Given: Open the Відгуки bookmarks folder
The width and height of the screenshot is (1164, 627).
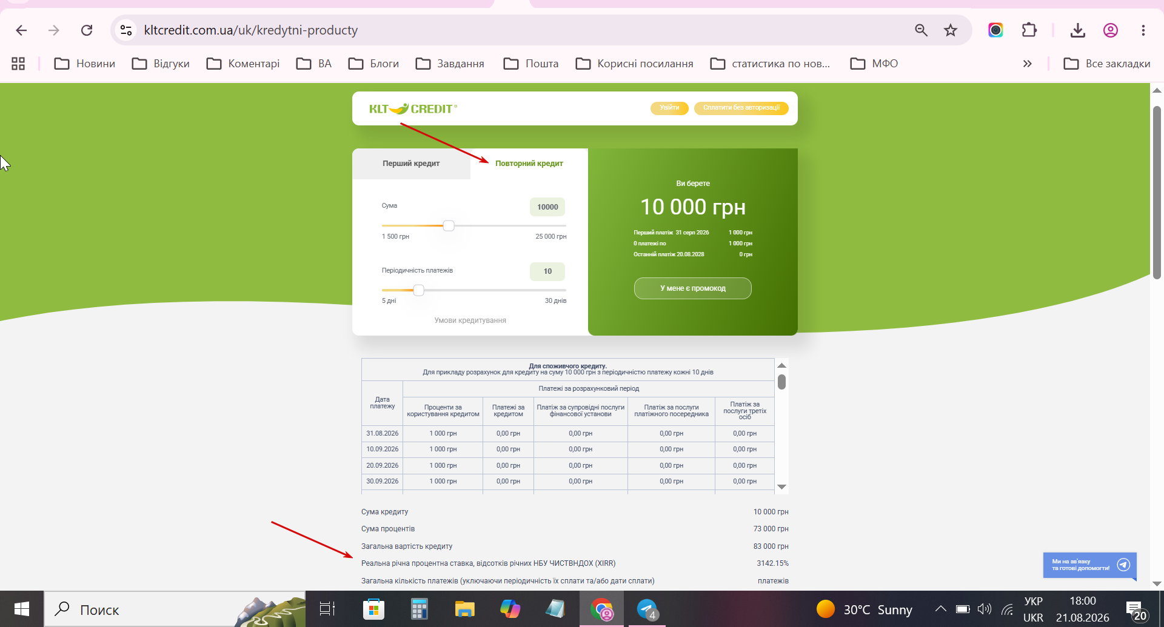Looking at the screenshot, I should pos(161,64).
